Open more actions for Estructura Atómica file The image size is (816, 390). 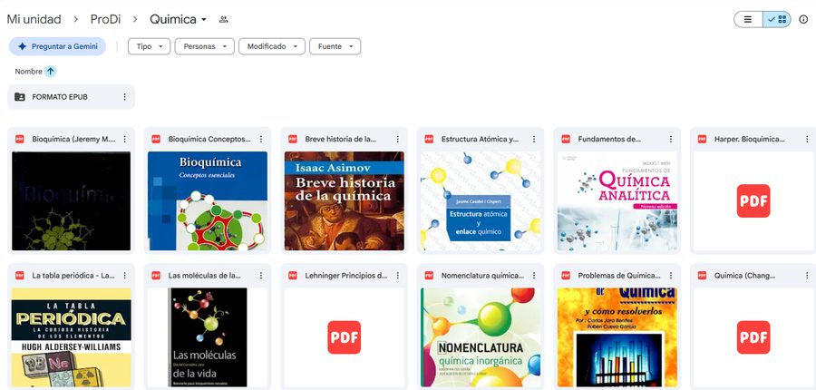[534, 139]
